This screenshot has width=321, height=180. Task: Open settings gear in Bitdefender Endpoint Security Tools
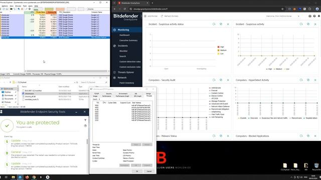point(85,125)
